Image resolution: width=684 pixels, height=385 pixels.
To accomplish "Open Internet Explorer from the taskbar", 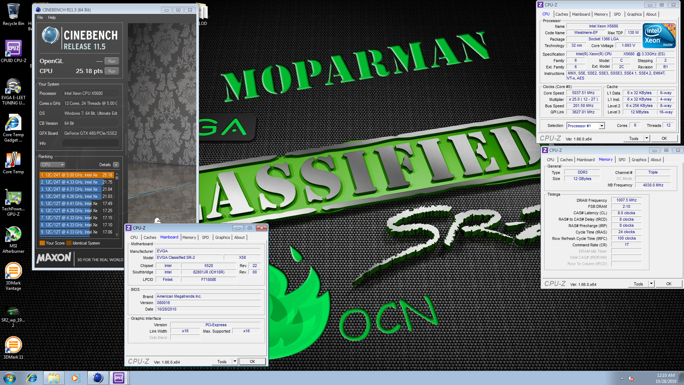I will 32,378.
